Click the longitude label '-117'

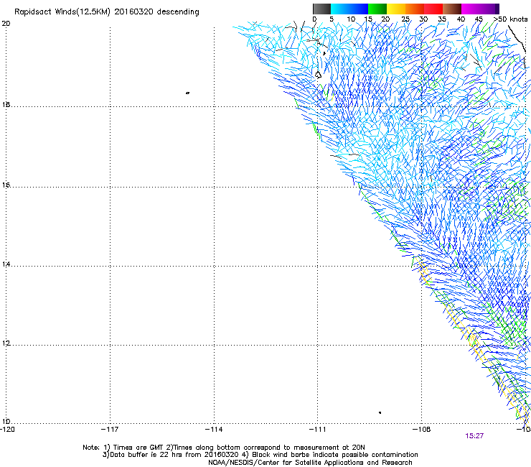click(110, 430)
